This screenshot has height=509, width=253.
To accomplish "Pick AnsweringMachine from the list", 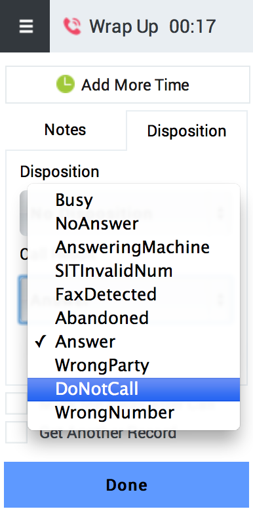I will 134,247.
